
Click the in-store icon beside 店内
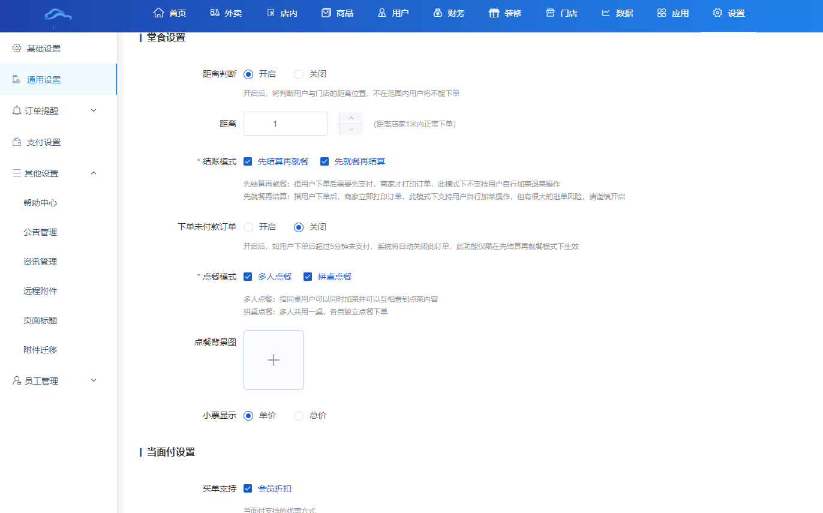271,13
